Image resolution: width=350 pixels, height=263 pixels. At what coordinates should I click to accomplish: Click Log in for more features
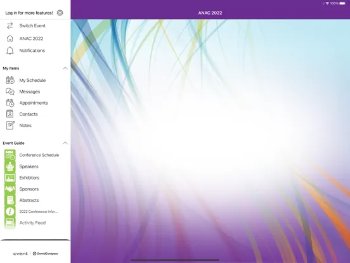(29, 13)
